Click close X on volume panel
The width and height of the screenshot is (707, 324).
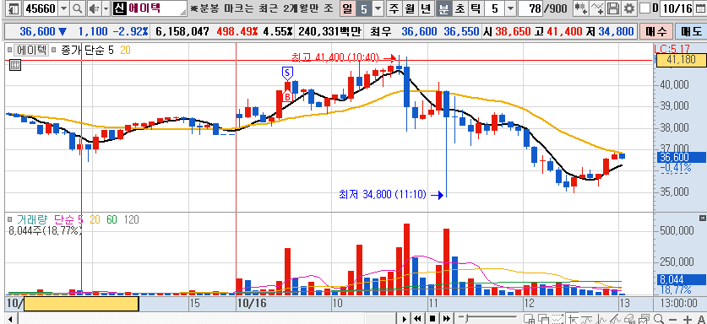703,218
